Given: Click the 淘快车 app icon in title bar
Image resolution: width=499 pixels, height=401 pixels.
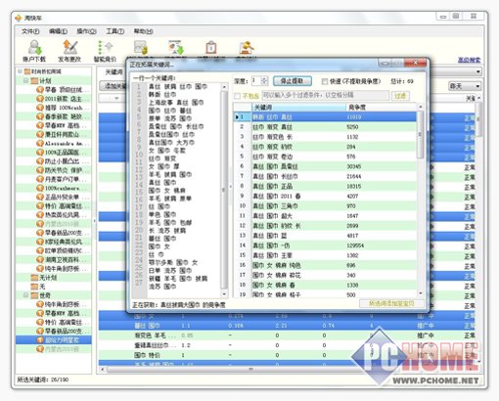Looking at the screenshot, I should click(x=19, y=18).
